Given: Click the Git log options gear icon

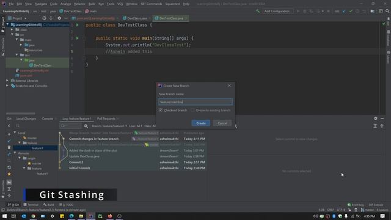Looking at the screenshot, I should pyautogui.click(x=86, y=126).
